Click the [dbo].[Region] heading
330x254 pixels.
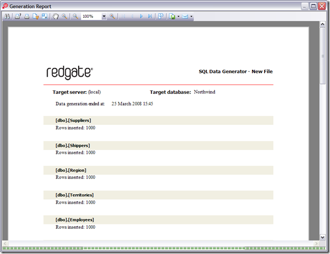pyautogui.click(x=71, y=170)
